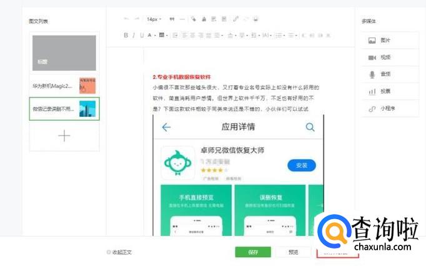Apply italic formatting

(134, 36)
